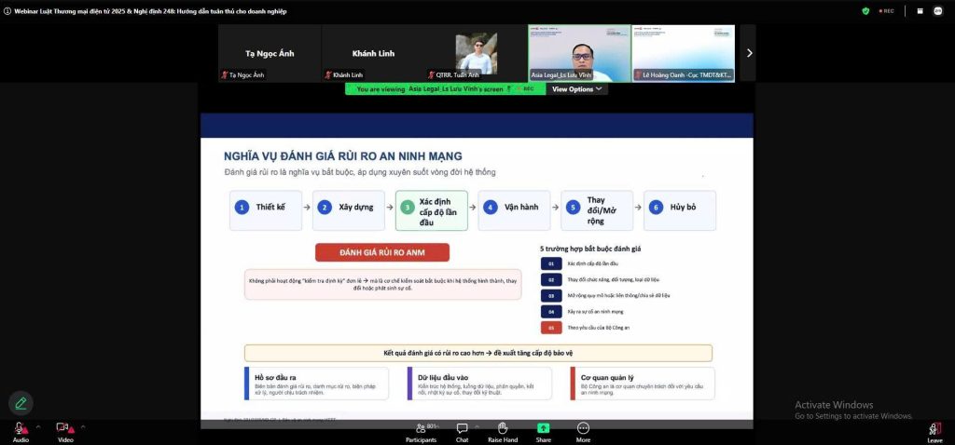Click the 'Kết quả đánh giá có rủi ro cao hơn' bar
This screenshot has width=955, height=445.
coord(478,353)
